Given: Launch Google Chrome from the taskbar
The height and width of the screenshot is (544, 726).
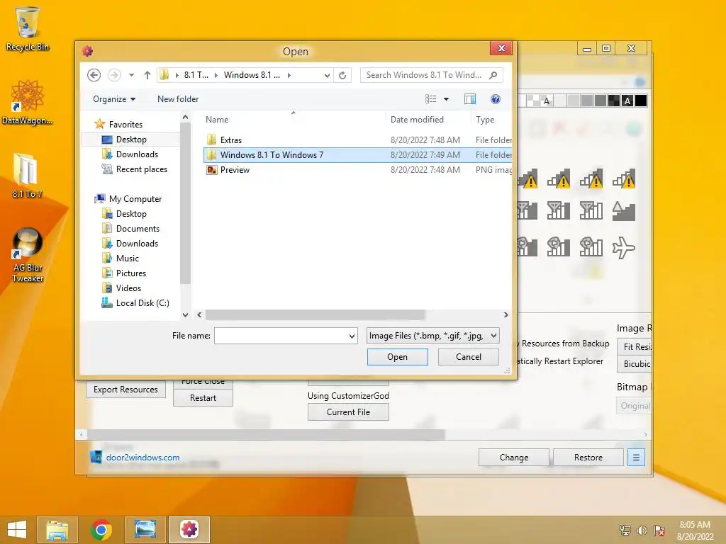Looking at the screenshot, I should [x=101, y=530].
